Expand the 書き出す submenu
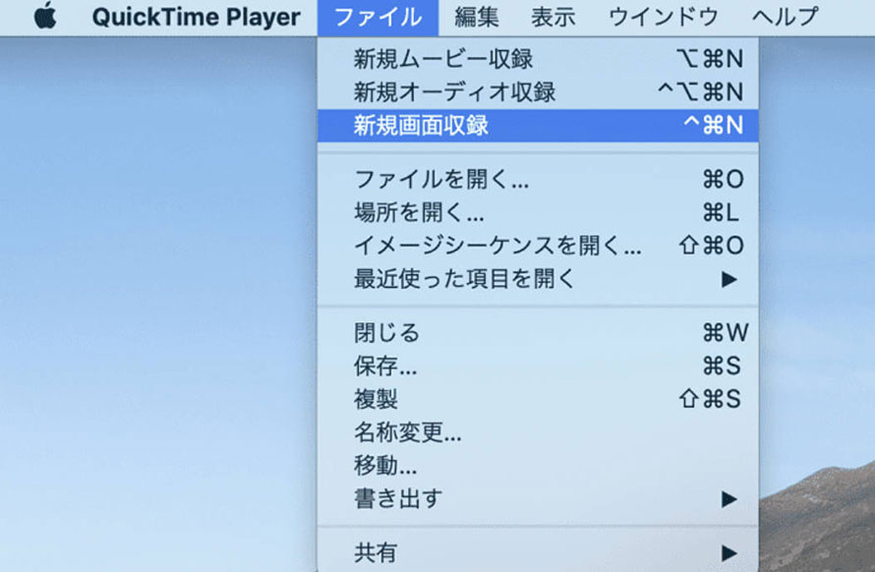The height and width of the screenshot is (572, 875). point(538,498)
